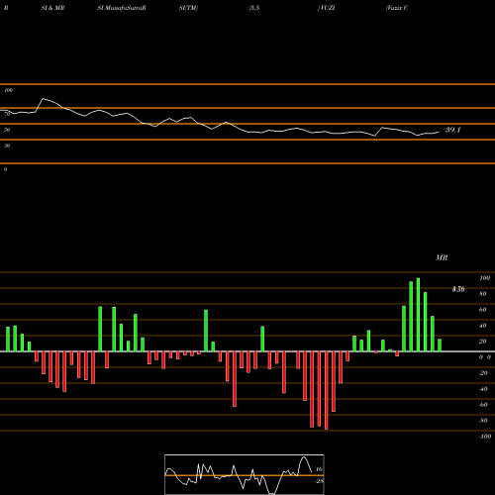Click the 'SI(TM)' header label
495x495 pixels.
coord(188,8)
